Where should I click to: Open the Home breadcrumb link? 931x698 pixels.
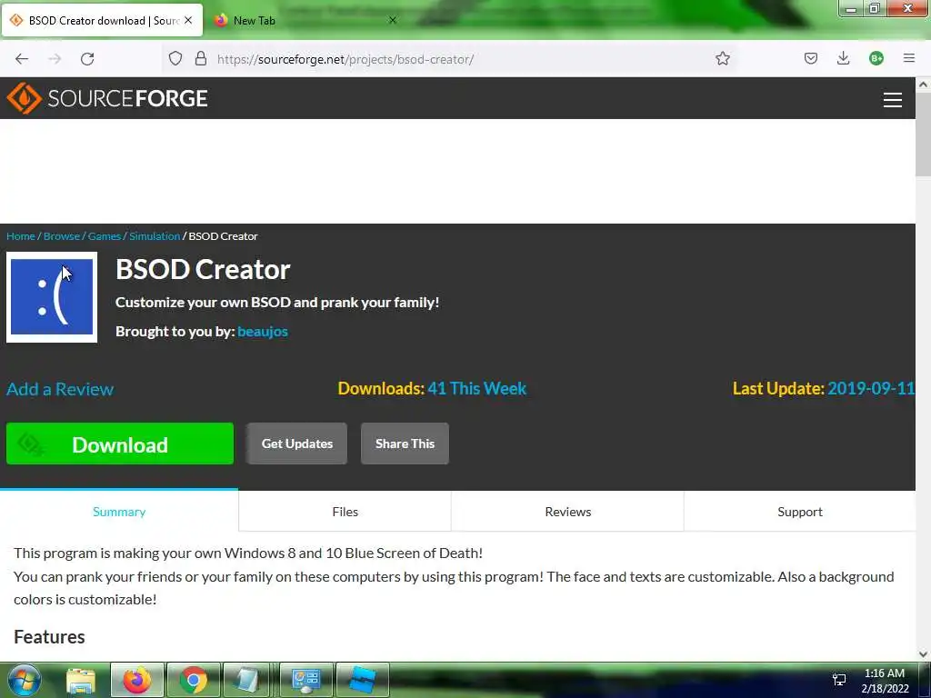pos(21,236)
